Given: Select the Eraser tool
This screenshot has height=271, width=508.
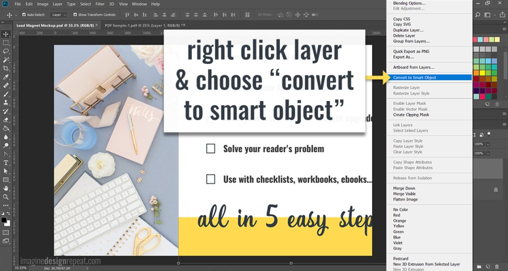Looking at the screenshot, I should tap(6, 120).
